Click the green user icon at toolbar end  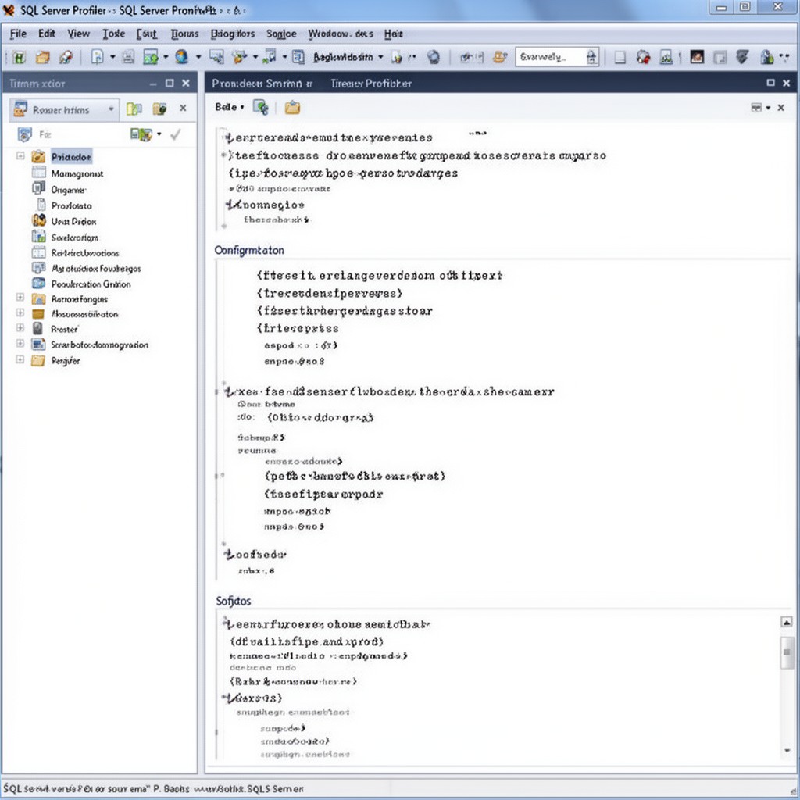point(767,57)
